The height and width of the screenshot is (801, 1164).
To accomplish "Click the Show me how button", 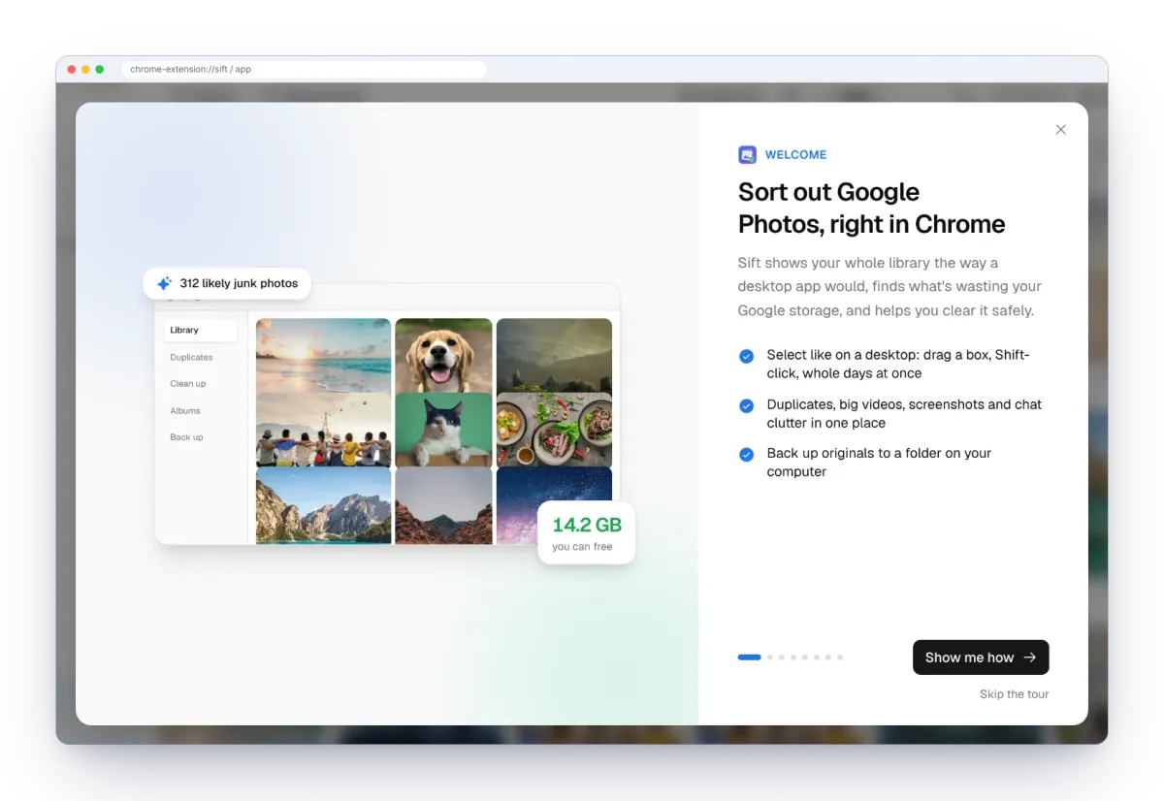I will click(981, 657).
